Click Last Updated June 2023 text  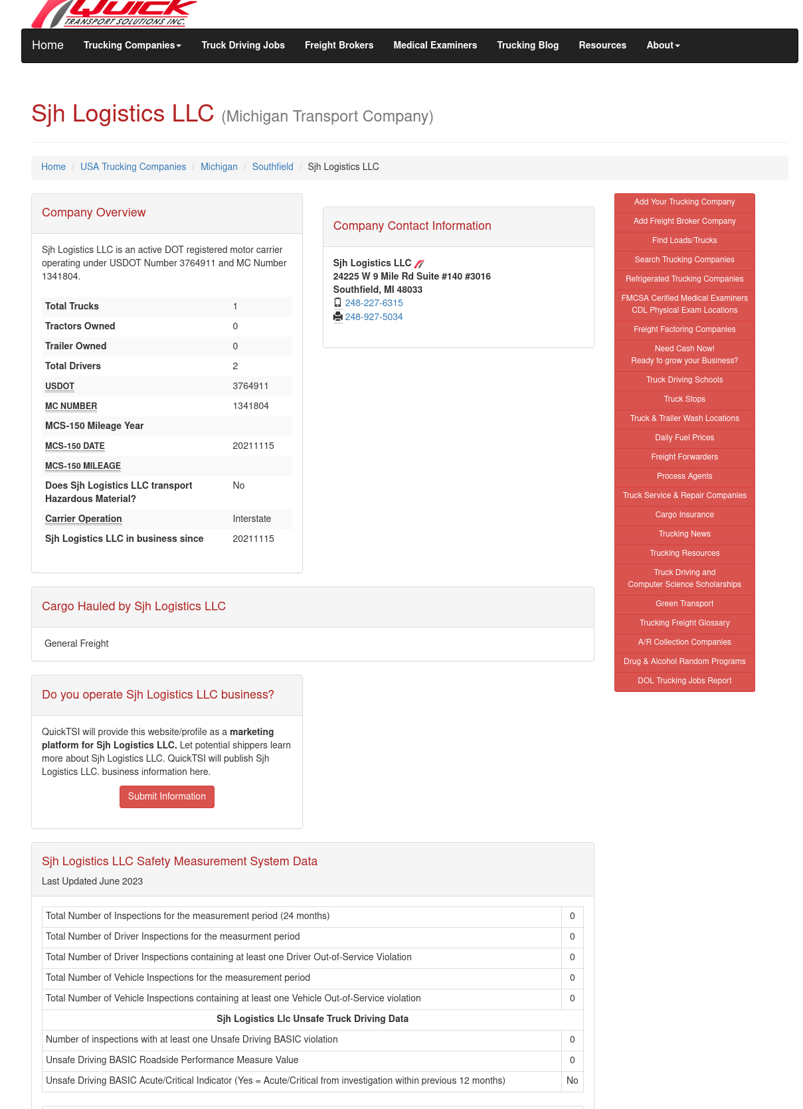coord(92,882)
